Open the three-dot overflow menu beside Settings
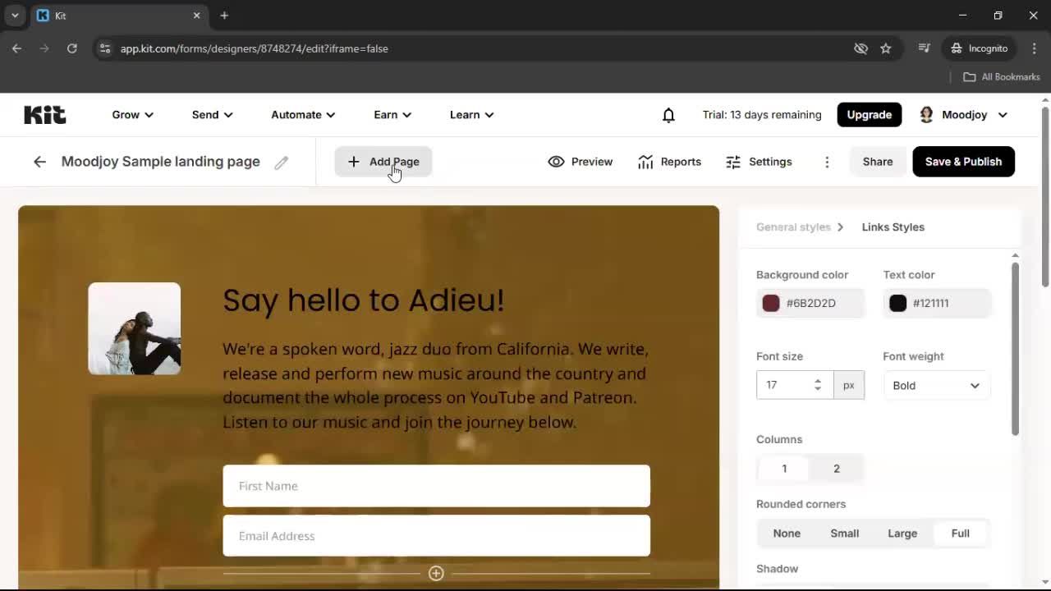 pos(827,162)
